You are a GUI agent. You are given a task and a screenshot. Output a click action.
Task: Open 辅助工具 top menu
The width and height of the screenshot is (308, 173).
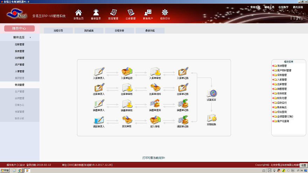269,7
